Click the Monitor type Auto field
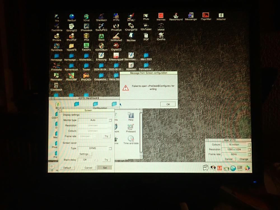Screen dimensions: 280x210 (x=93, y=120)
